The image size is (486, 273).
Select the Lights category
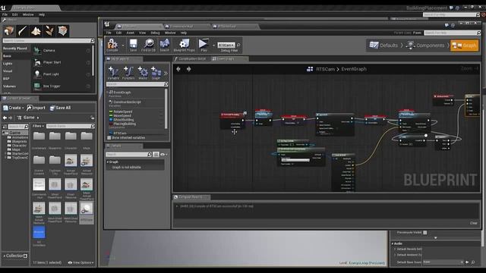(x=8, y=64)
